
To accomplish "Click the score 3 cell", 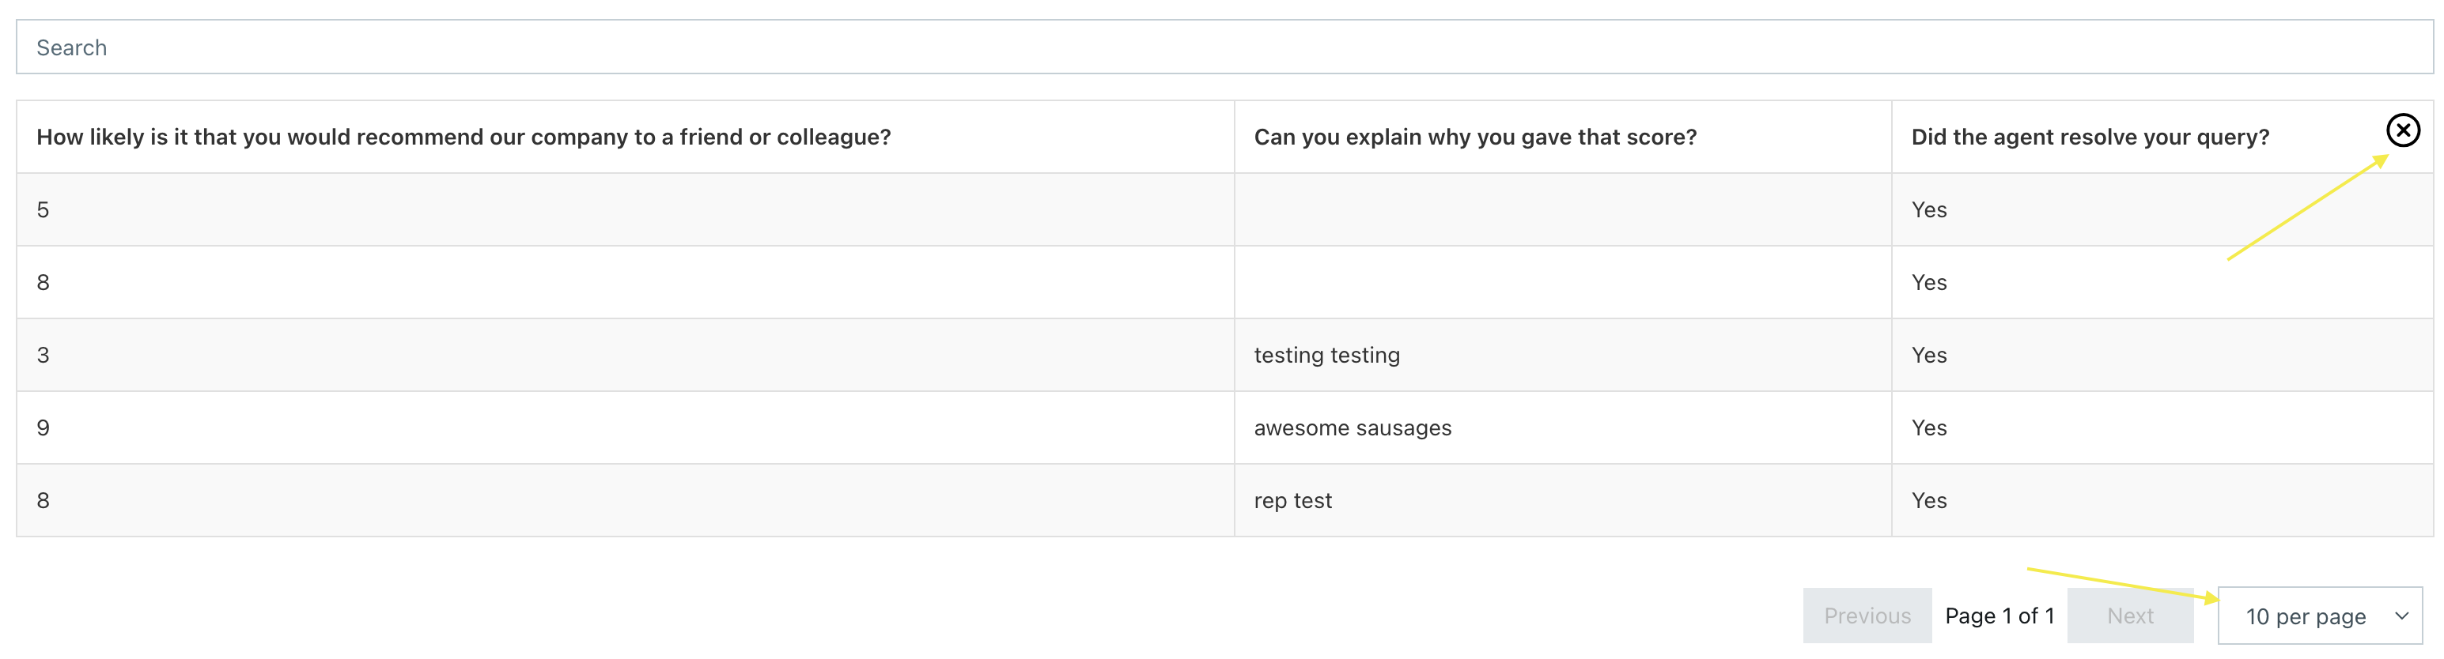I will [x=43, y=356].
